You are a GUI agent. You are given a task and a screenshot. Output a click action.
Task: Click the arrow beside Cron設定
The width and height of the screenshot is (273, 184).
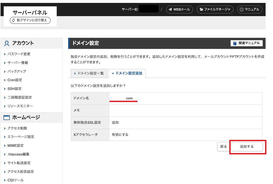pyautogui.click(x=5, y=80)
